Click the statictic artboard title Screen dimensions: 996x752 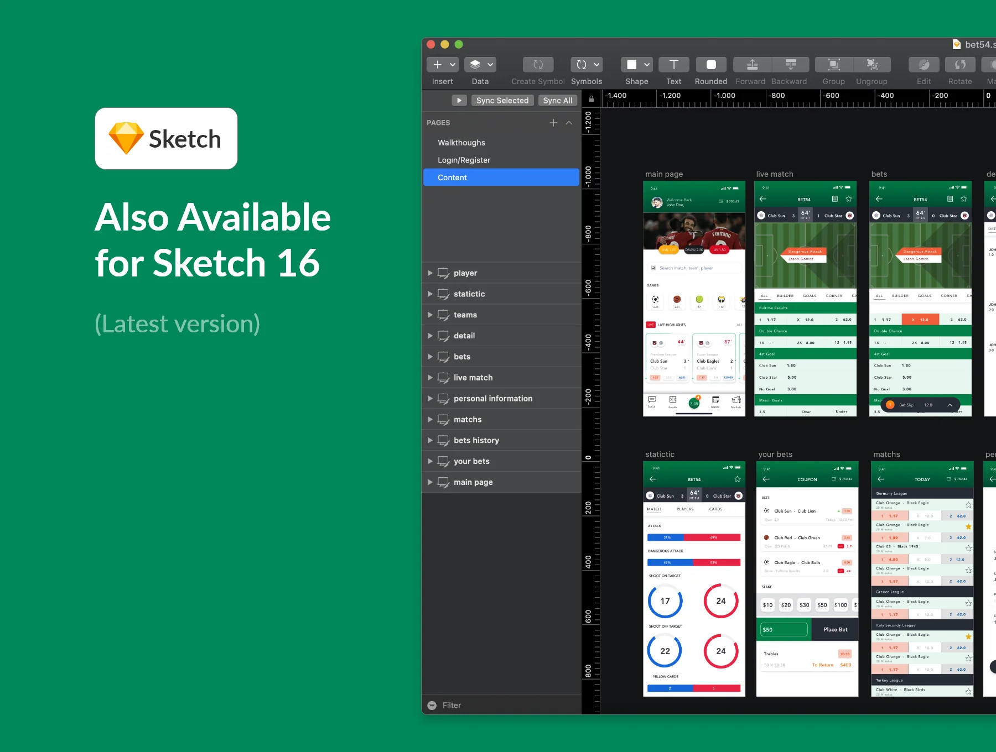point(660,455)
